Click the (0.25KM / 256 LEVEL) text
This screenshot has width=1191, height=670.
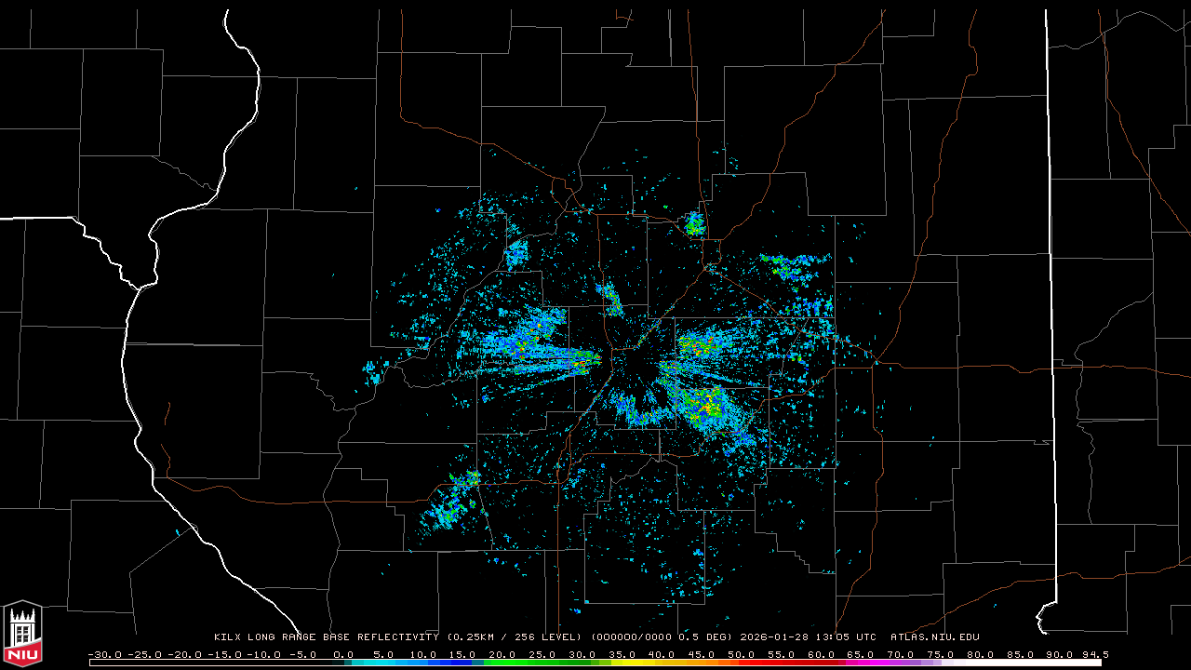pyautogui.click(x=515, y=637)
